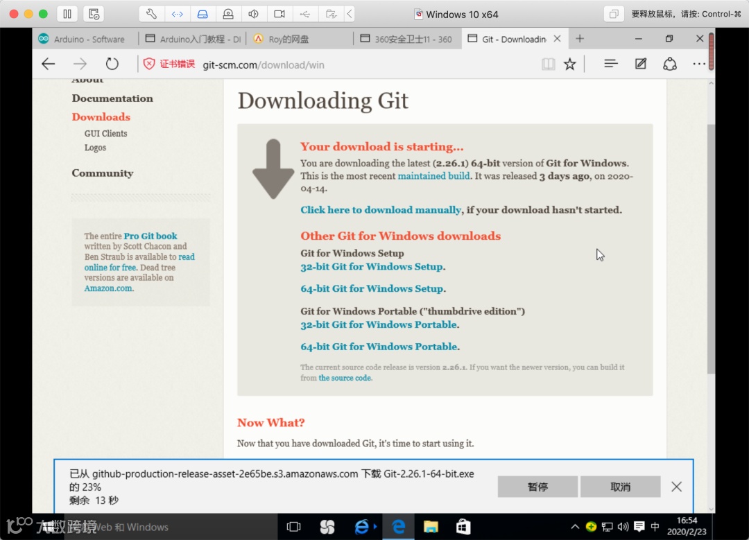Open Documentation in sidebar
Screen dimensions: 749x540
click(x=112, y=98)
